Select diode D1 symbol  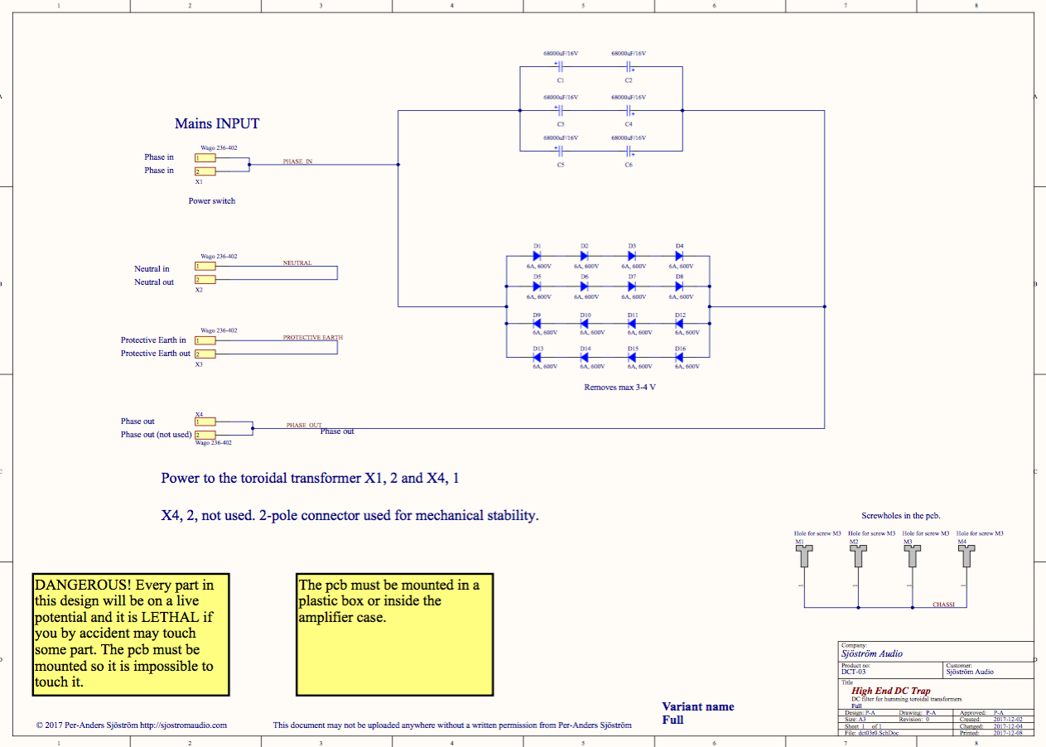(x=537, y=257)
